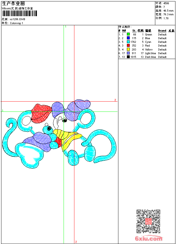Screen dimensions: 176x244
Task: Click the stitch total value '4506'
Action: [x=166, y=3]
